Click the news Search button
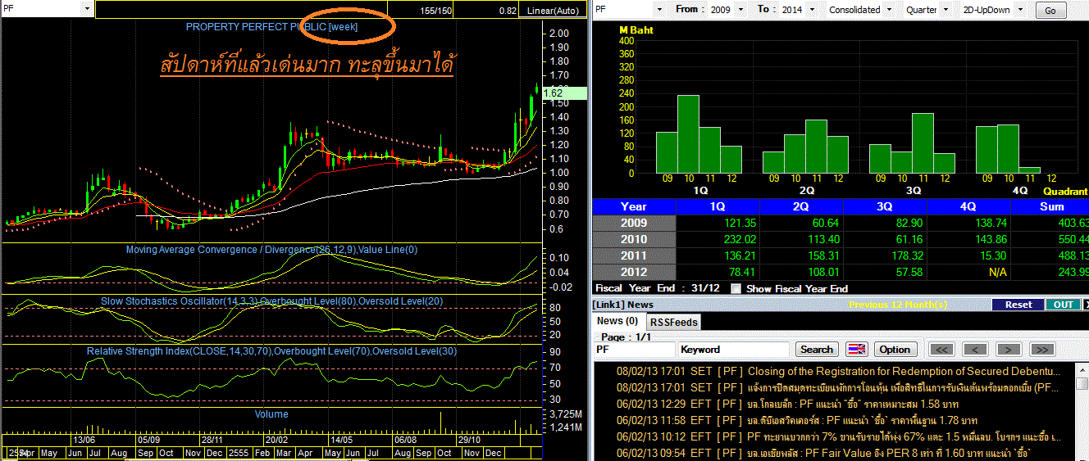The height and width of the screenshot is (461, 1089). tap(817, 350)
